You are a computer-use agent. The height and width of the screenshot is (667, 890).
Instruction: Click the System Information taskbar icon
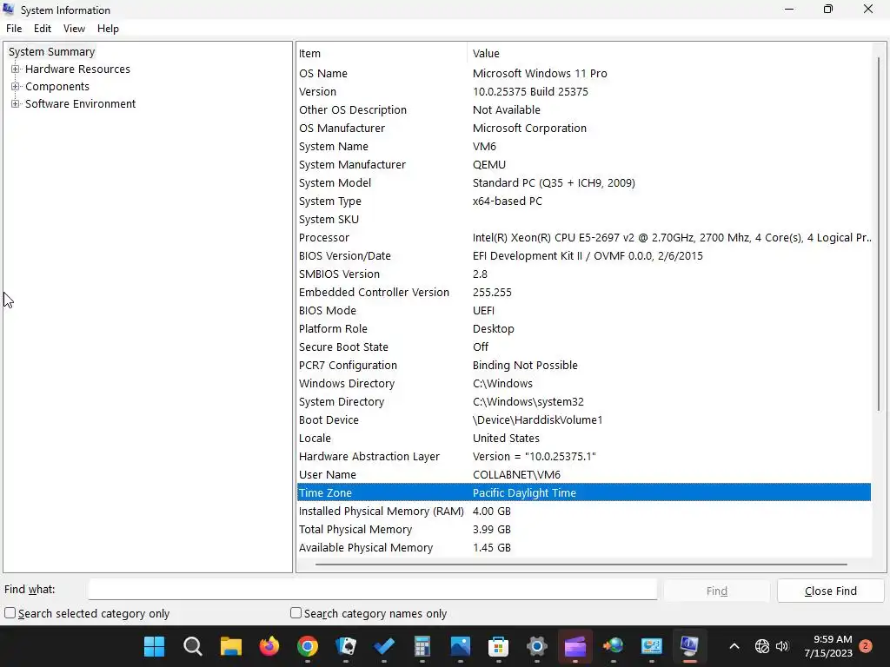point(689,646)
